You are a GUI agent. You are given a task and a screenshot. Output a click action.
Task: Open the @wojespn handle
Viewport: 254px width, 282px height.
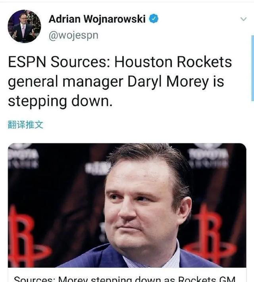73,35
